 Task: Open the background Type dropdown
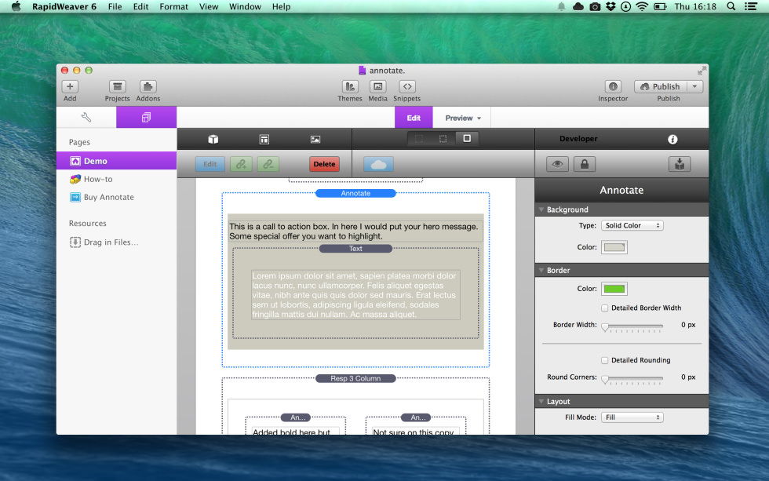632,225
